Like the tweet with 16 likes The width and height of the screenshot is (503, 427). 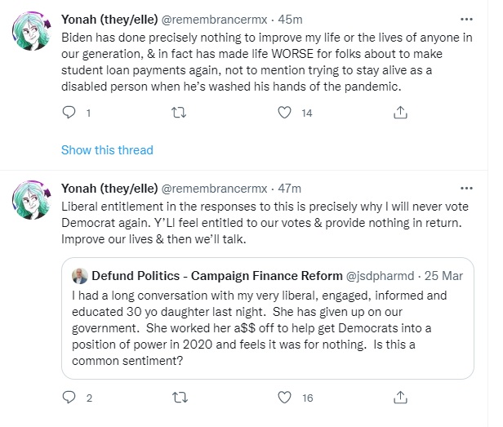(284, 398)
